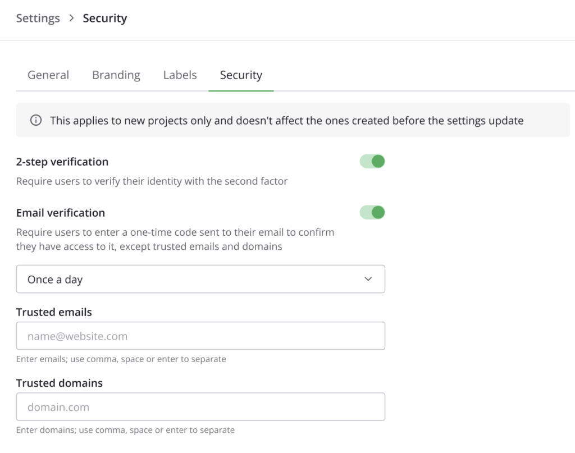Turn off Email verification

372,212
